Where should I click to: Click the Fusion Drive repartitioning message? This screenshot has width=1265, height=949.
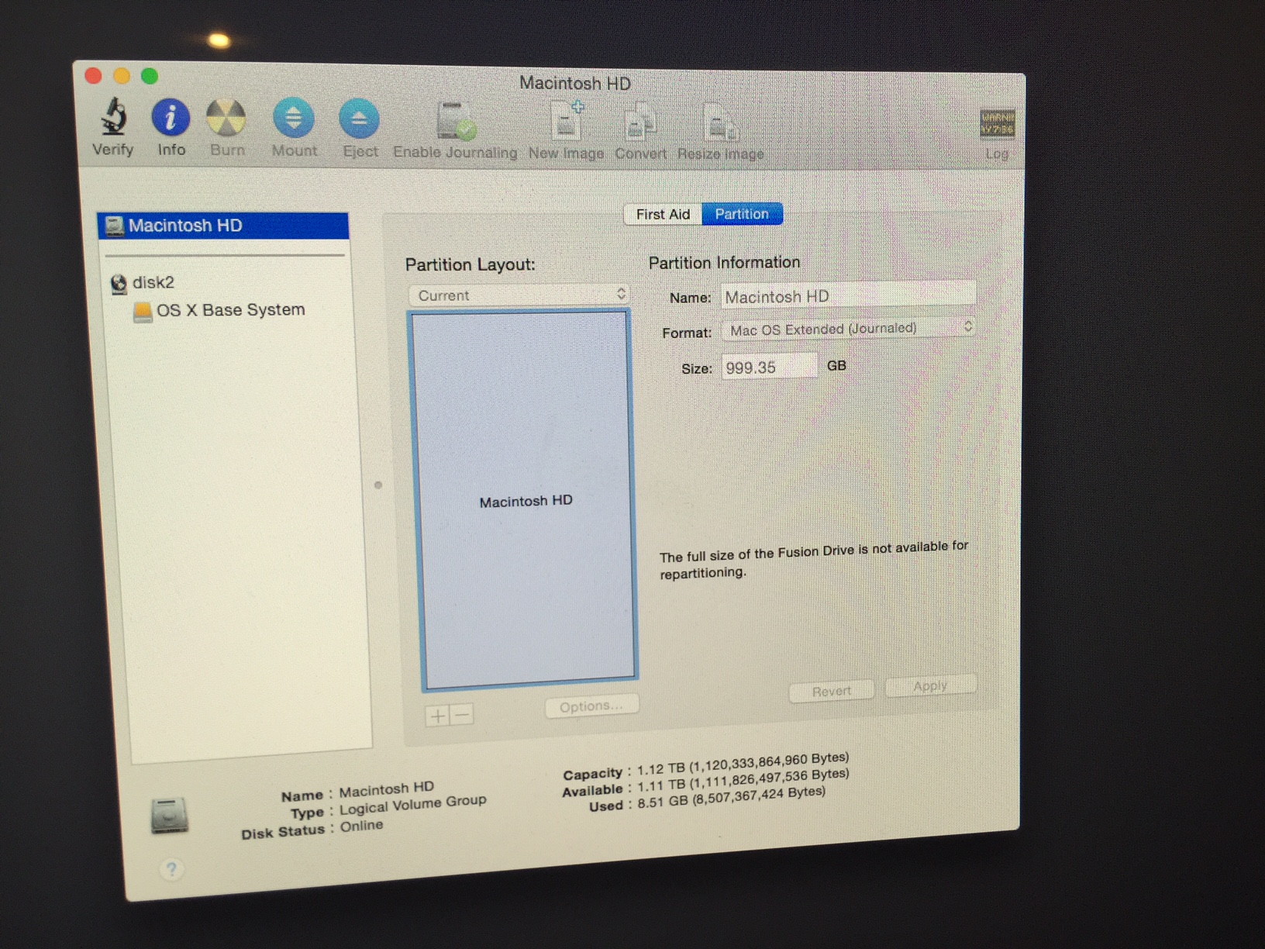[814, 560]
